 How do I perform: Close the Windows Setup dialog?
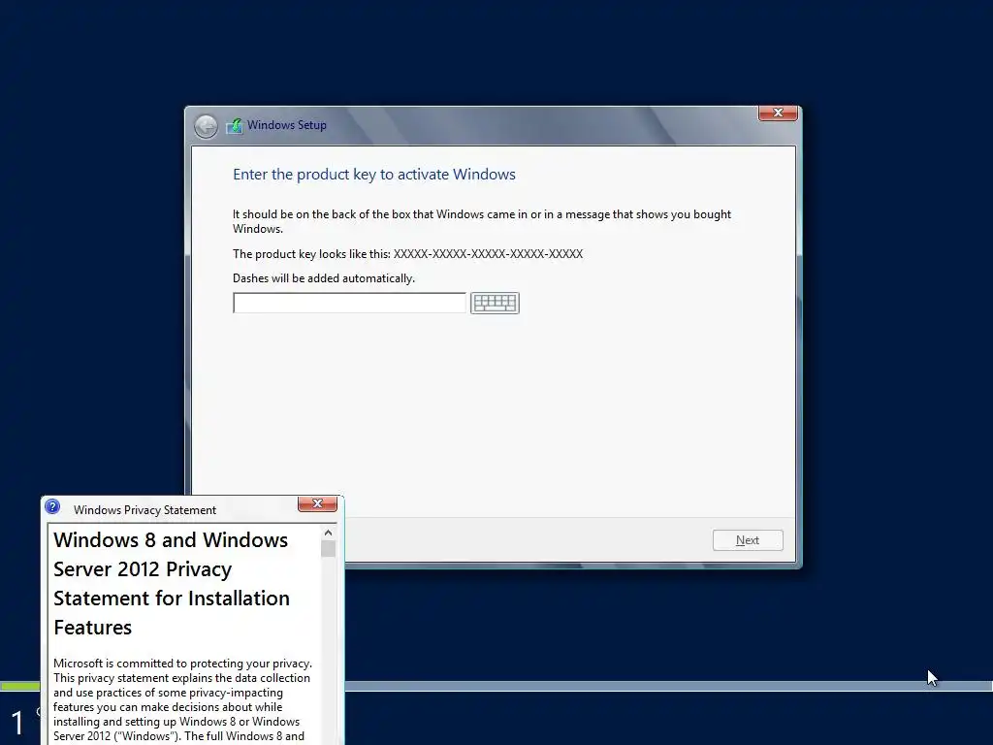coord(778,113)
